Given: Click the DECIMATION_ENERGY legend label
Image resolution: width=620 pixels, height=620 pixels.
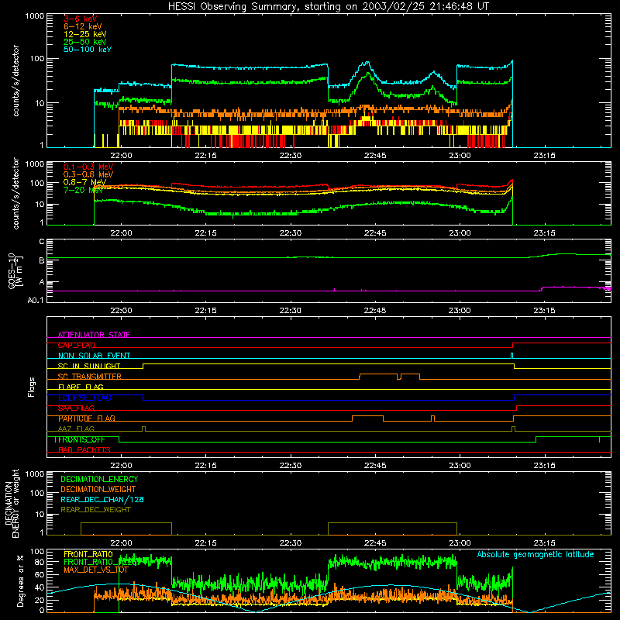Looking at the screenshot, I should [99, 479].
